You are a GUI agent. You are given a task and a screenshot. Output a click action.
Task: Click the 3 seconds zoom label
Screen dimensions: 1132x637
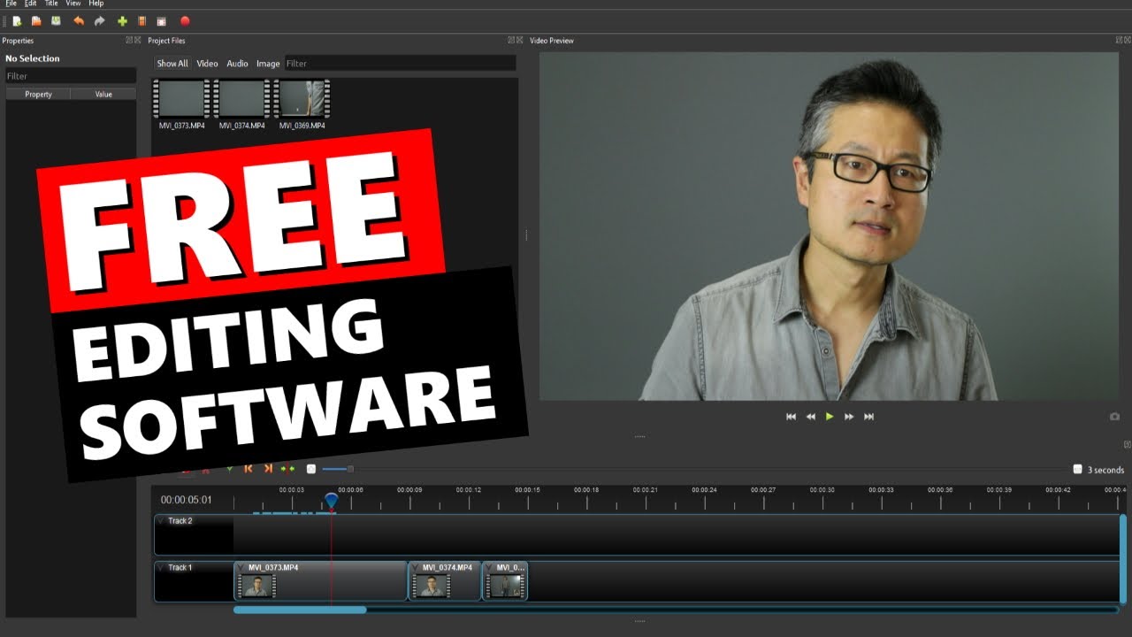point(1105,470)
